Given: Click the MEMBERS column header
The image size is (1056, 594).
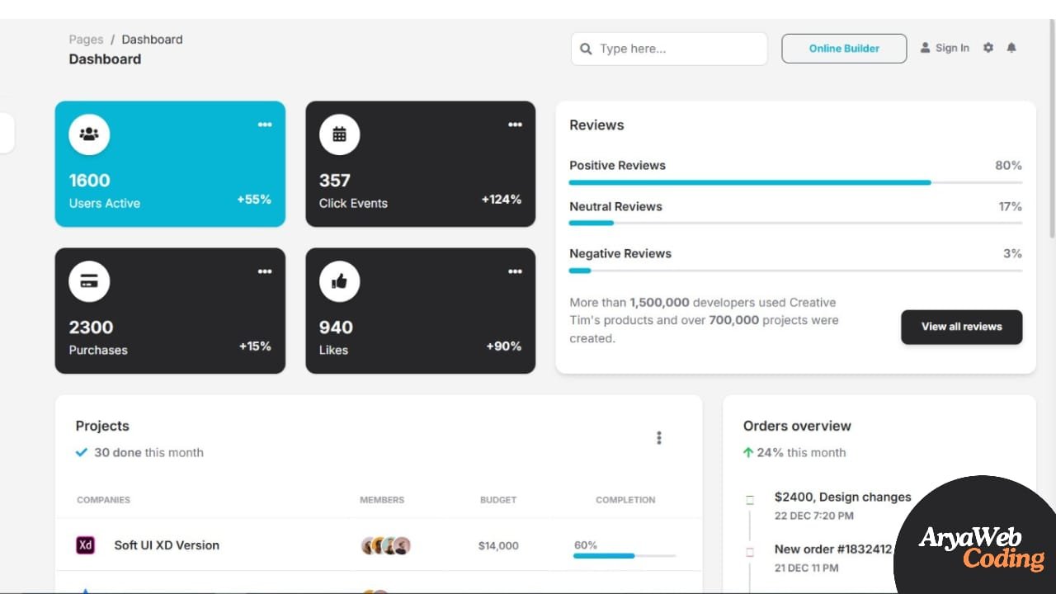Looking at the screenshot, I should [382, 500].
